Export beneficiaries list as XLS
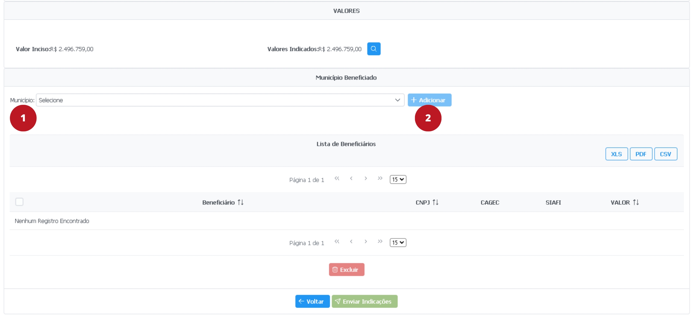Image resolution: width=694 pixels, height=317 pixels. point(616,154)
